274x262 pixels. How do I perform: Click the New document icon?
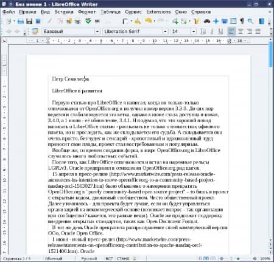coord(8,21)
